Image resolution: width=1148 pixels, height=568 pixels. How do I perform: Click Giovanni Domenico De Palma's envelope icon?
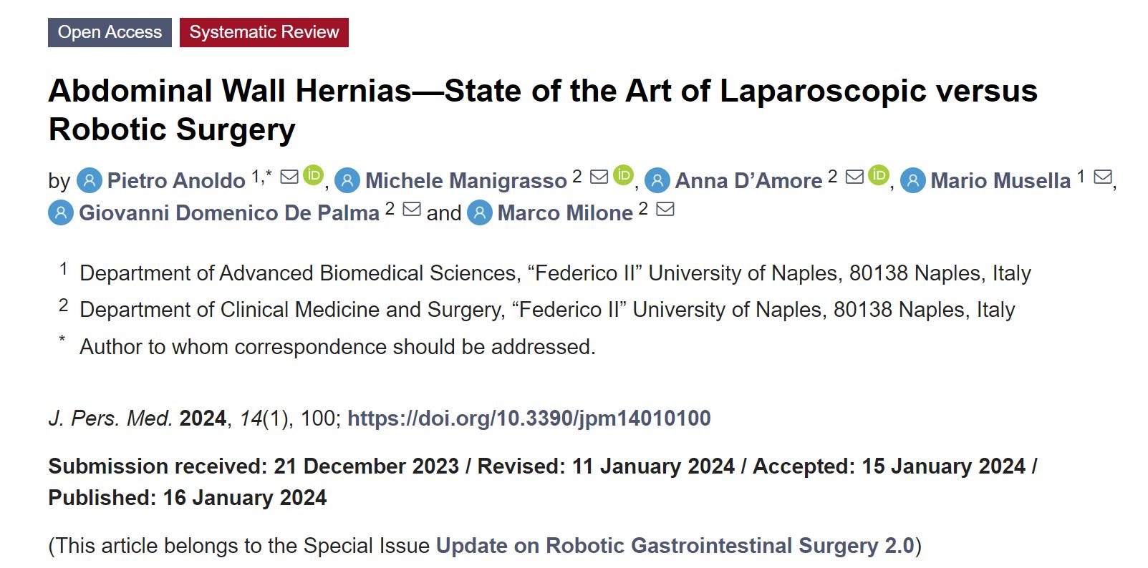(x=412, y=209)
